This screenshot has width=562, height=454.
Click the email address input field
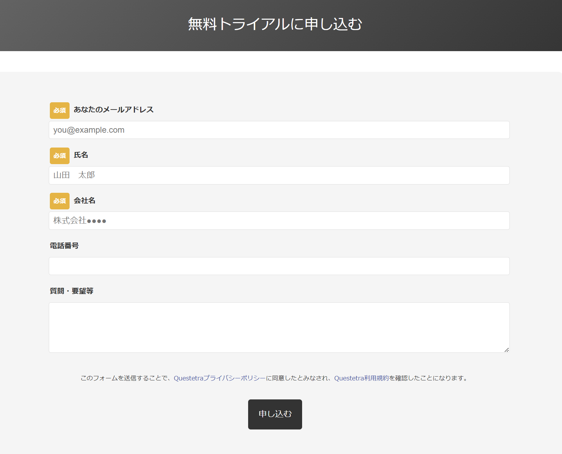click(x=279, y=130)
